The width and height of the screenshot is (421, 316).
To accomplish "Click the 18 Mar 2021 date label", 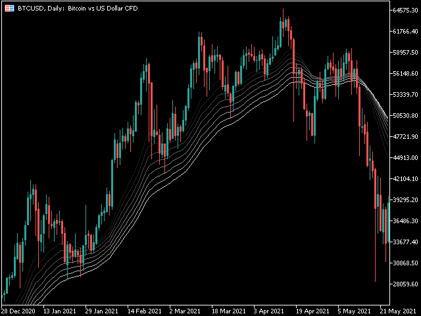I will (228, 311).
